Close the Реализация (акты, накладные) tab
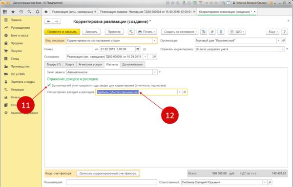 click(95, 12)
